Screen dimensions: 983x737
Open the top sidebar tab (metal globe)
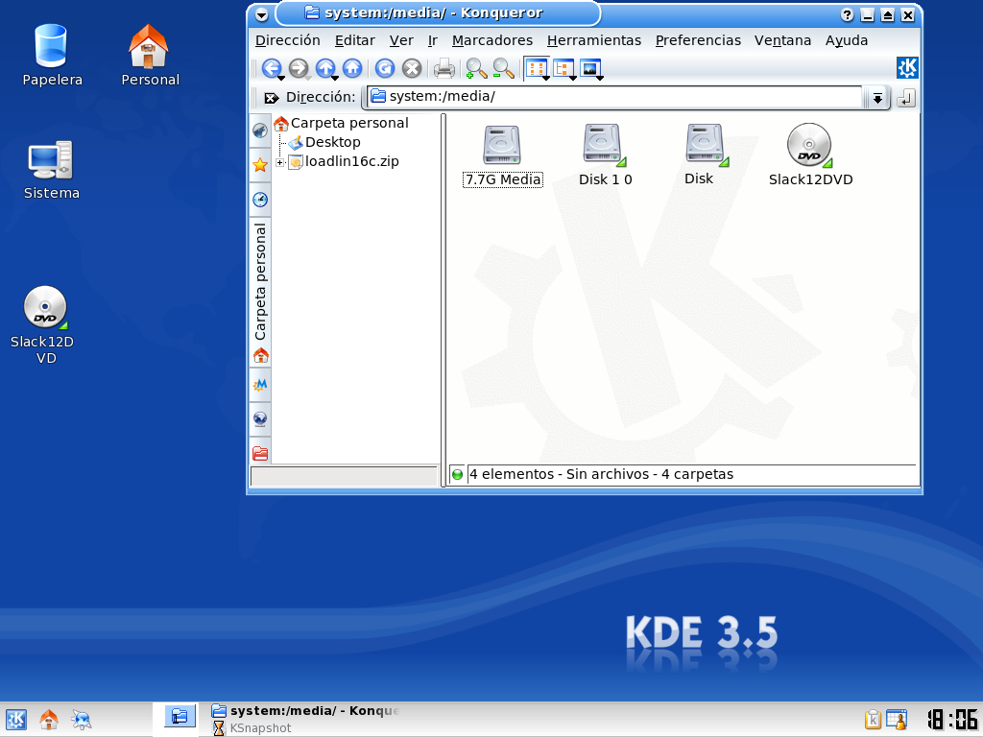click(x=260, y=131)
